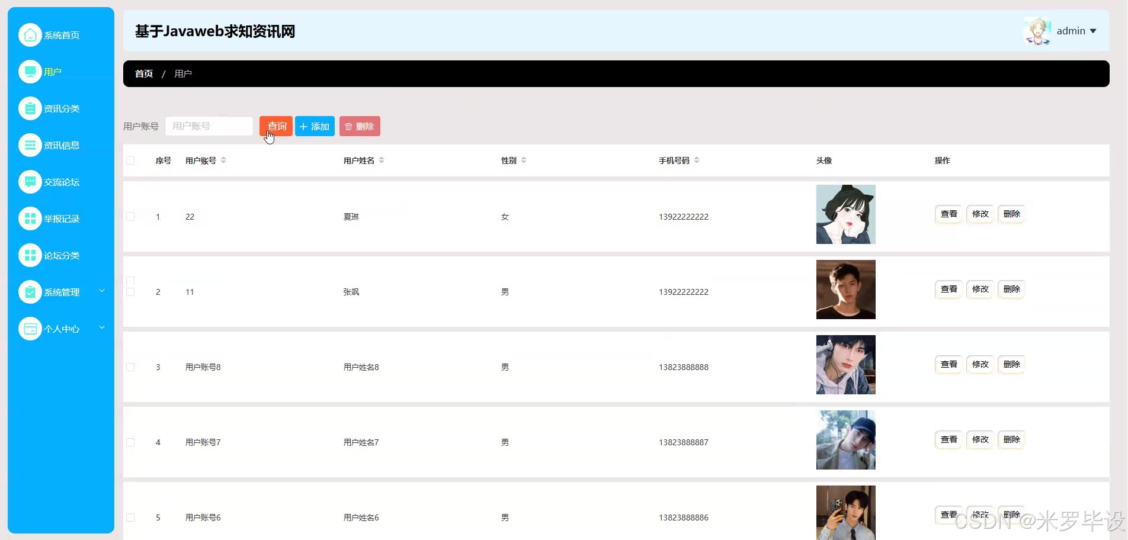The width and height of the screenshot is (1128, 540).
Task: Check the row for 用户账号6
Action: [130, 517]
